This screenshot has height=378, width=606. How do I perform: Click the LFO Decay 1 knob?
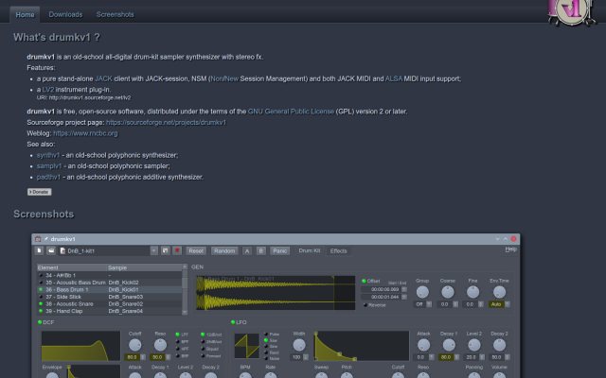click(x=449, y=345)
